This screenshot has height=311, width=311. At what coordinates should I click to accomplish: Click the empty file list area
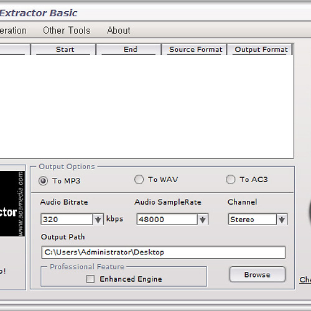147,106
